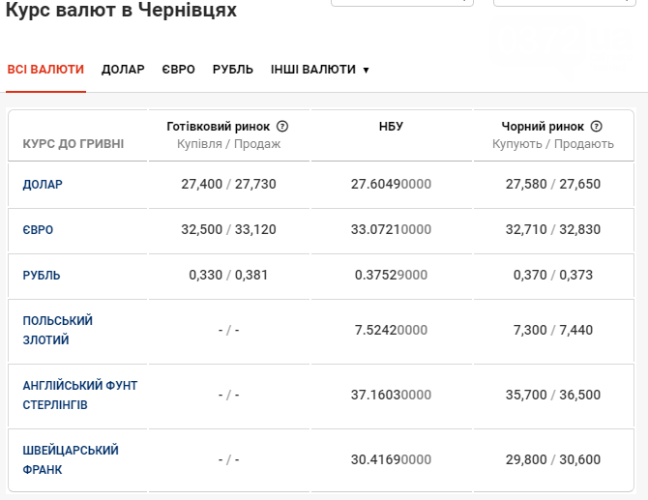648x500 pixels.
Task: Open the ЄВРО currency link in table
Action: pyautogui.click(x=38, y=230)
